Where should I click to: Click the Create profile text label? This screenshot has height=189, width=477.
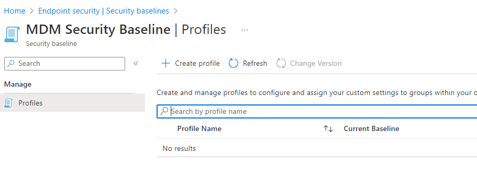(197, 63)
